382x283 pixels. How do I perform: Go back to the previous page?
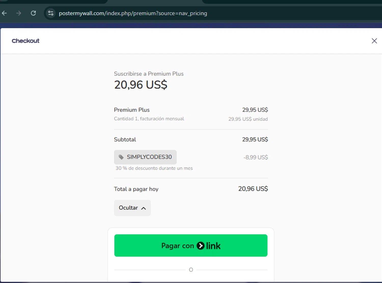pyautogui.click(x=4, y=13)
